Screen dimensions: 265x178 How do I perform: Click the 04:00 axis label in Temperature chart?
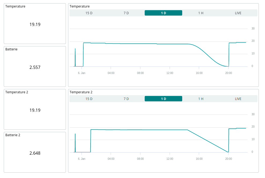[x=111, y=73]
